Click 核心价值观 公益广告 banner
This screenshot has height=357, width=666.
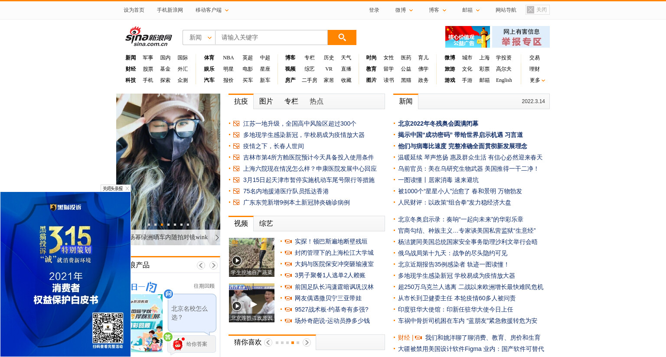[467, 37]
